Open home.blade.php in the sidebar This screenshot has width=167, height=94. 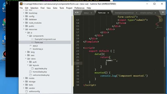click(x=40, y=72)
